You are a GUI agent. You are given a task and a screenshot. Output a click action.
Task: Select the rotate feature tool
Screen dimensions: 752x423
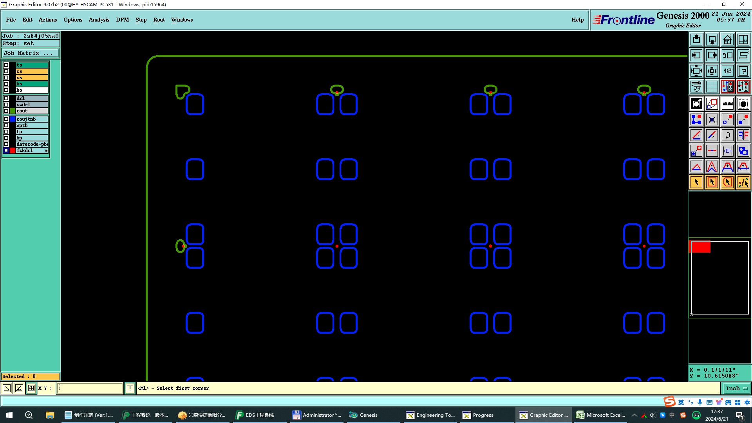pos(727,135)
